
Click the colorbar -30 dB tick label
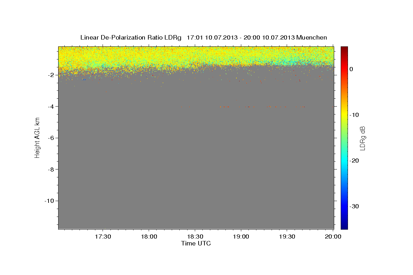[x=354, y=206]
